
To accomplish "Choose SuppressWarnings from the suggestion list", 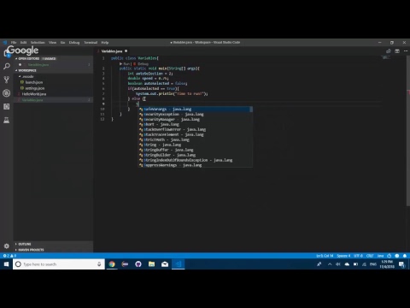I will click(x=196, y=165).
